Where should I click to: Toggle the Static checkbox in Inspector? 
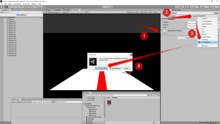(213, 13)
